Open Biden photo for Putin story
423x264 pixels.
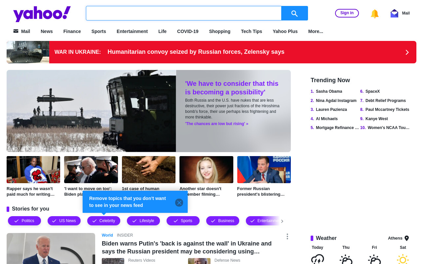(51, 248)
